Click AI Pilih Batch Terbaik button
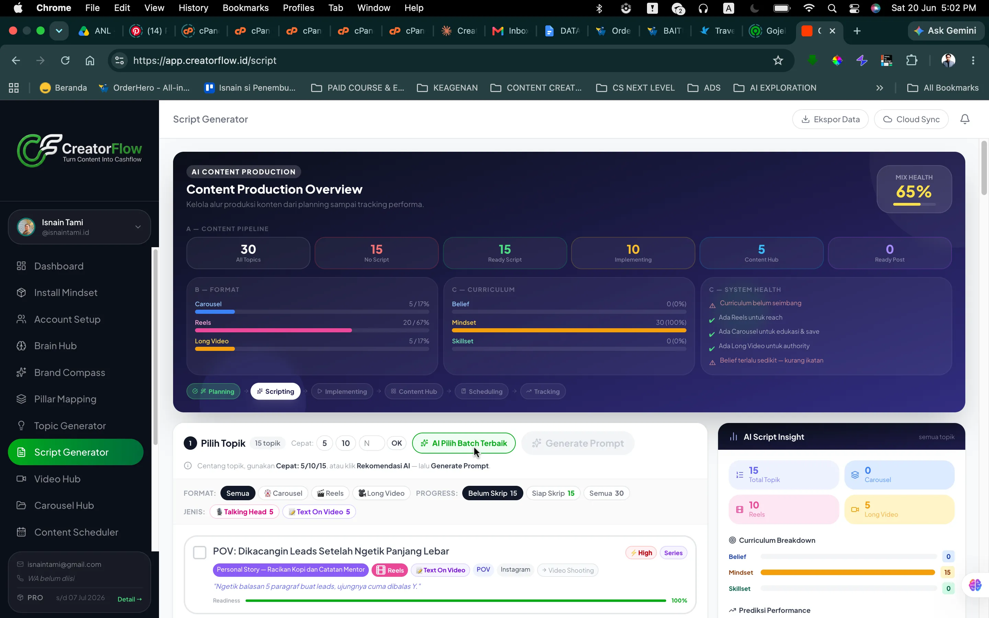Viewport: 989px width, 618px height. [x=464, y=443]
